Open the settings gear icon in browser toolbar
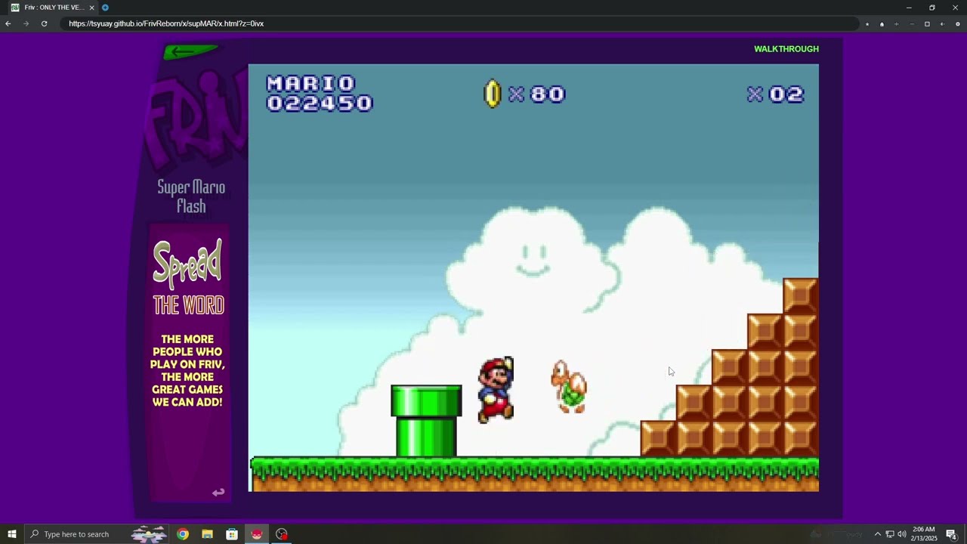This screenshot has width=967, height=544. [x=957, y=24]
